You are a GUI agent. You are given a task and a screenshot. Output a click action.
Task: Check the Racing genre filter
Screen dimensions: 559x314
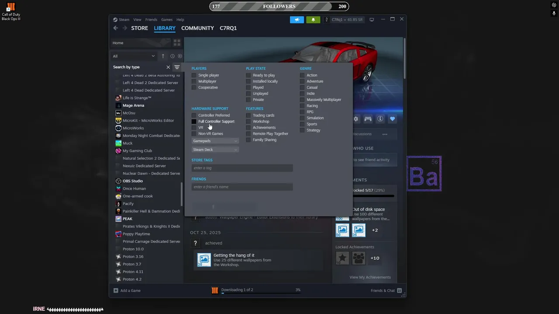click(302, 106)
